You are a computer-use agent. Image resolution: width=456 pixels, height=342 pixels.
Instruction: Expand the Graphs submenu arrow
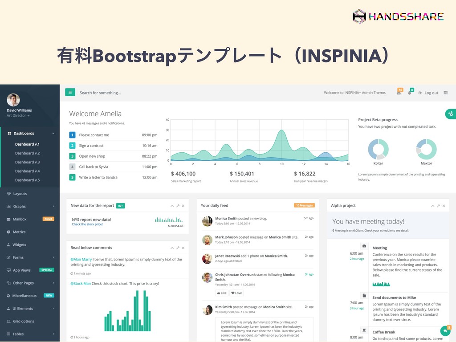coord(53,207)
